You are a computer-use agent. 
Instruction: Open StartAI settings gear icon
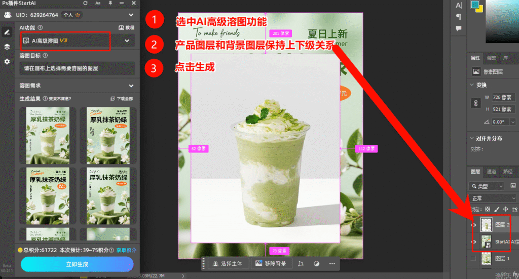(7, 61)
